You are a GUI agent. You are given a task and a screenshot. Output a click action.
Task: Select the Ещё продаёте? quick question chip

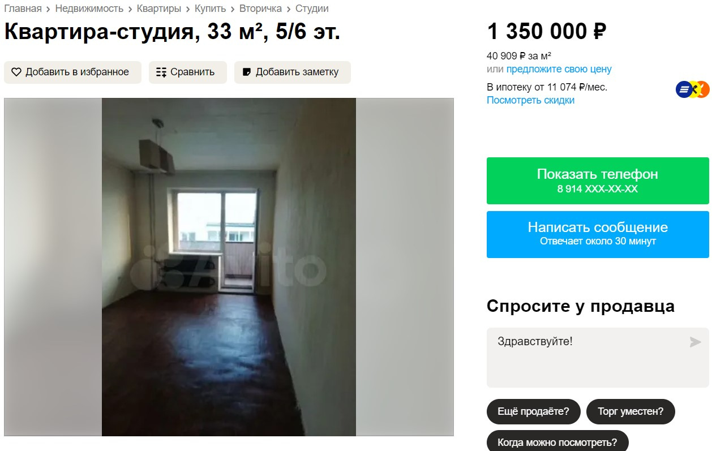533,411
